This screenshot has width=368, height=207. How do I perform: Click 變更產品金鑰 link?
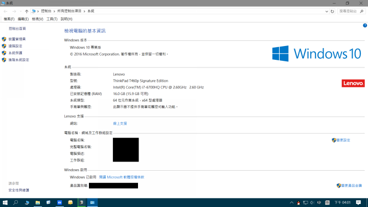[x=351, y=186]
